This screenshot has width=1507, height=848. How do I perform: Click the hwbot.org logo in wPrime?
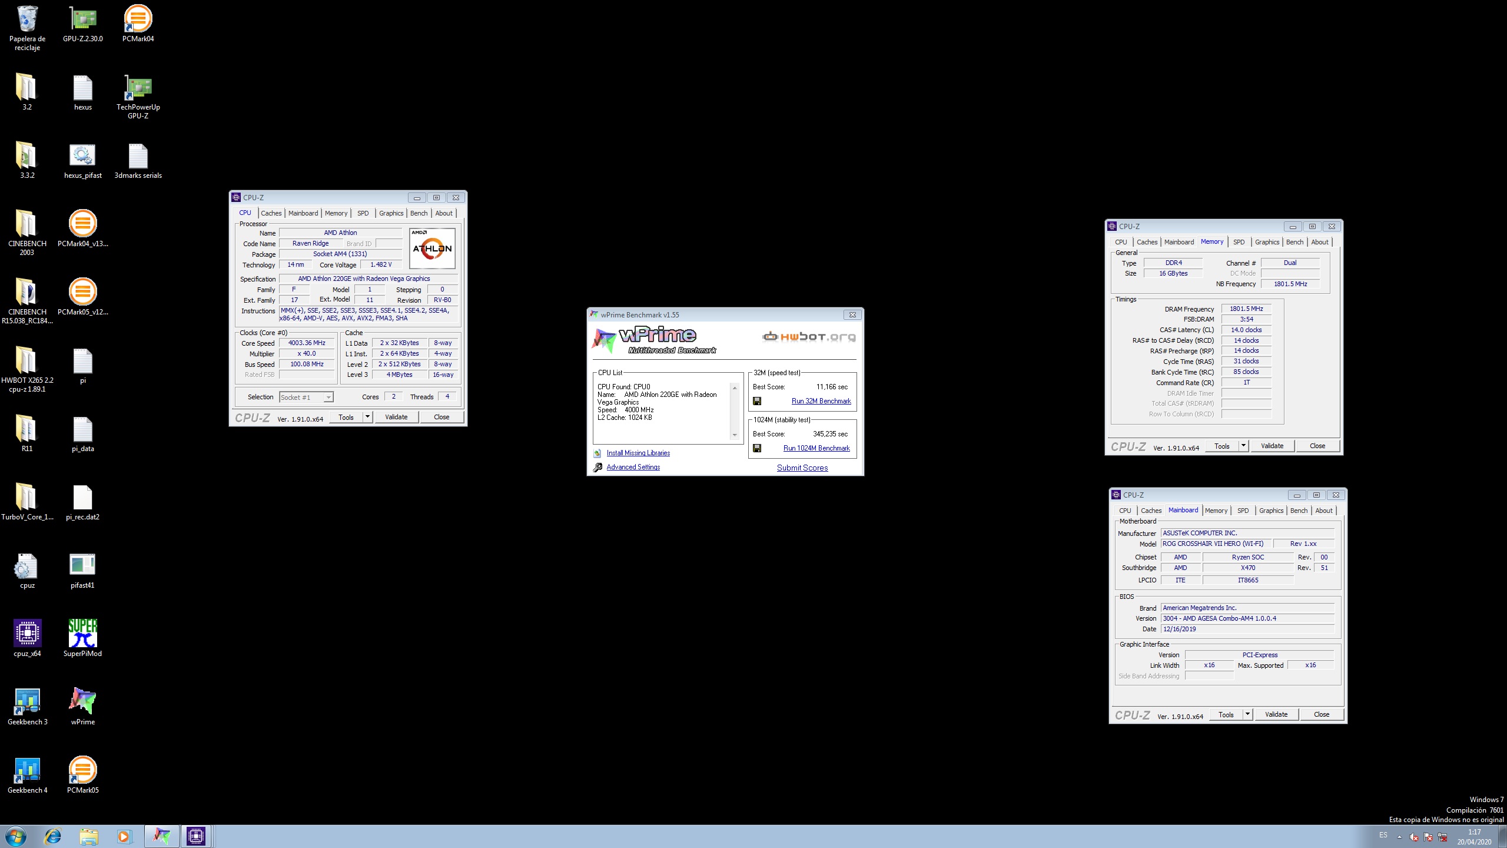coord(809,337)
